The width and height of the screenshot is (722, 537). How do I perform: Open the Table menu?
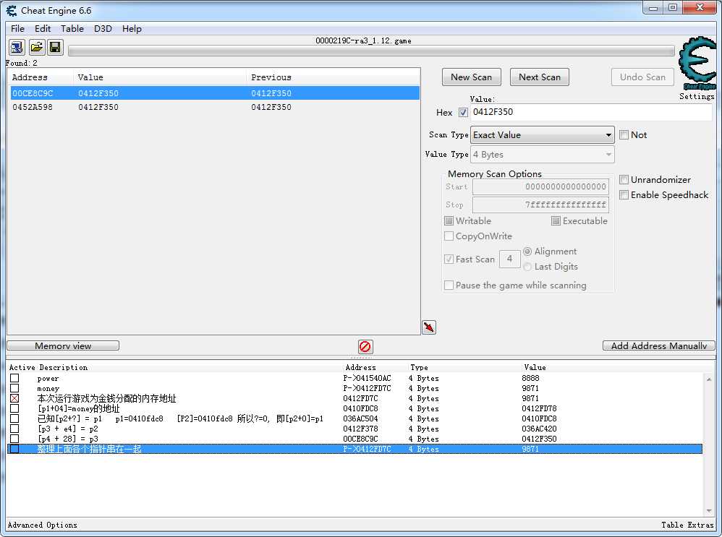(72, 28)
